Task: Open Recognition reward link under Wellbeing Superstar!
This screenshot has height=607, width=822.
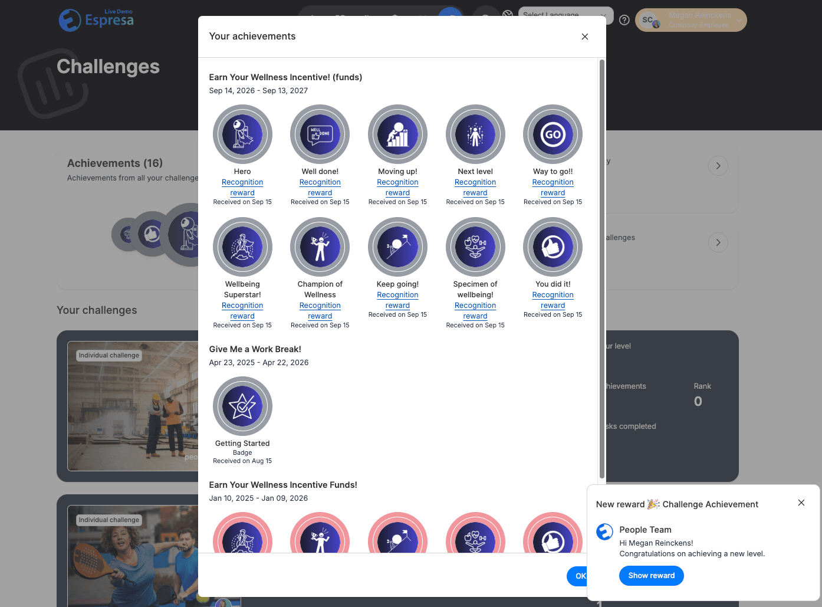Action: tap(242, 311)
